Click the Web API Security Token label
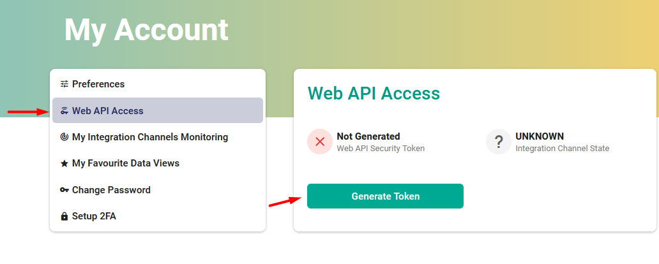 pos(381,149)
